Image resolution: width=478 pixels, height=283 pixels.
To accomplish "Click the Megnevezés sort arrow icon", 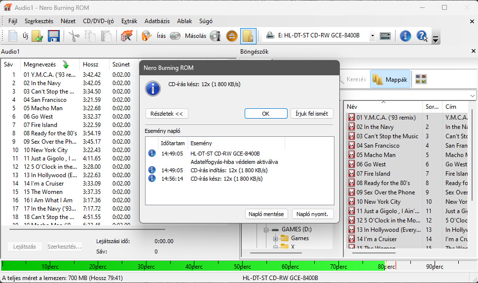I will (66, 64).
